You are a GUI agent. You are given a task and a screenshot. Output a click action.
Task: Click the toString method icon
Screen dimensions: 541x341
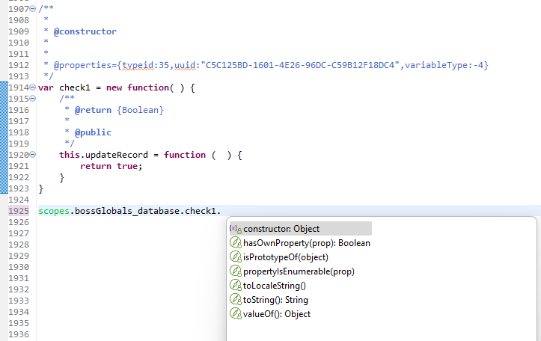pos(235,299)
